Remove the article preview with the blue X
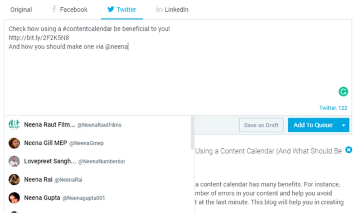The image size is (354, 213). click(349, 150)
